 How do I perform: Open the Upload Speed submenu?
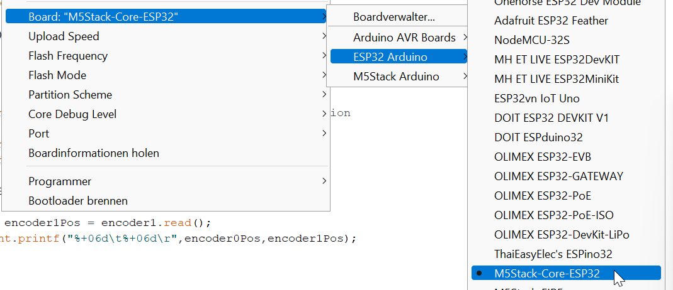coord(166,36)
